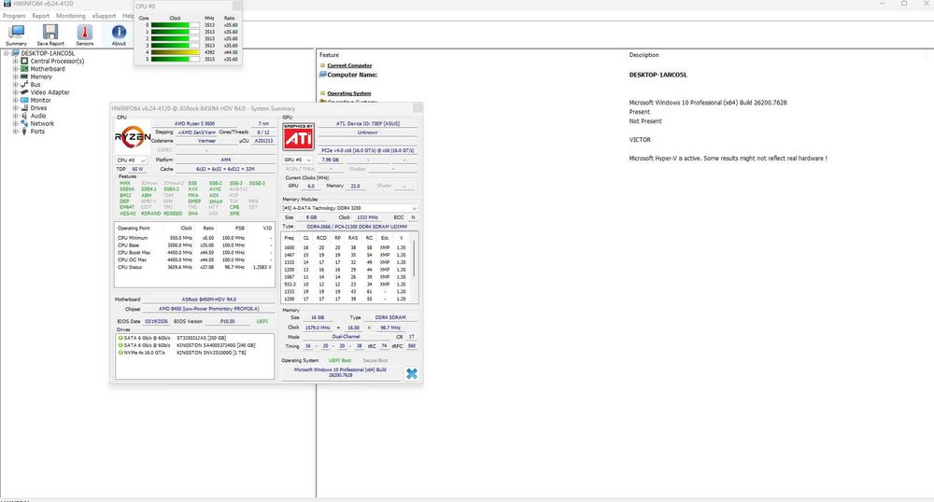Click the ATI graphics logo
This screenshot has width=934, height=502.
[299, 137]
